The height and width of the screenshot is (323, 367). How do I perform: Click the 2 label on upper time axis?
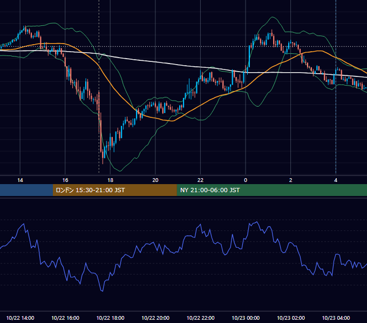coord(290,180)
